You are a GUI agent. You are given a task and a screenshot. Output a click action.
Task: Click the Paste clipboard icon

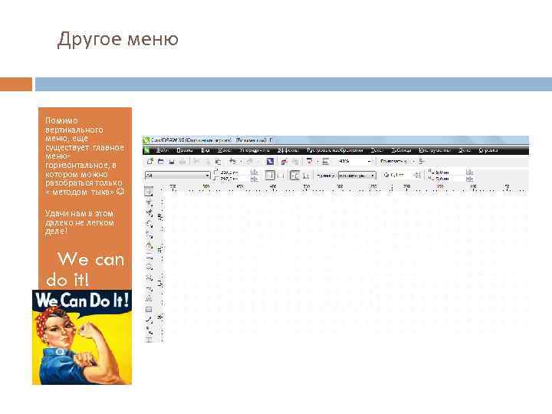(x=219, y=162)
